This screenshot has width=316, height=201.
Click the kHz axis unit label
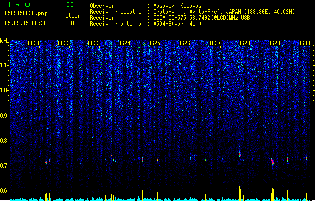pos(5,41)
